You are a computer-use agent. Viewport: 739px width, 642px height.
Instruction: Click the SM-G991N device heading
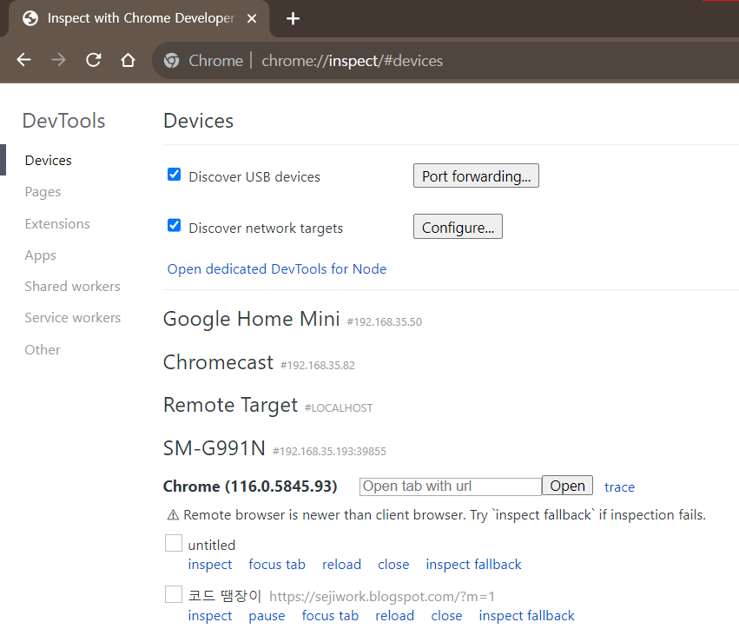[214, 448]
